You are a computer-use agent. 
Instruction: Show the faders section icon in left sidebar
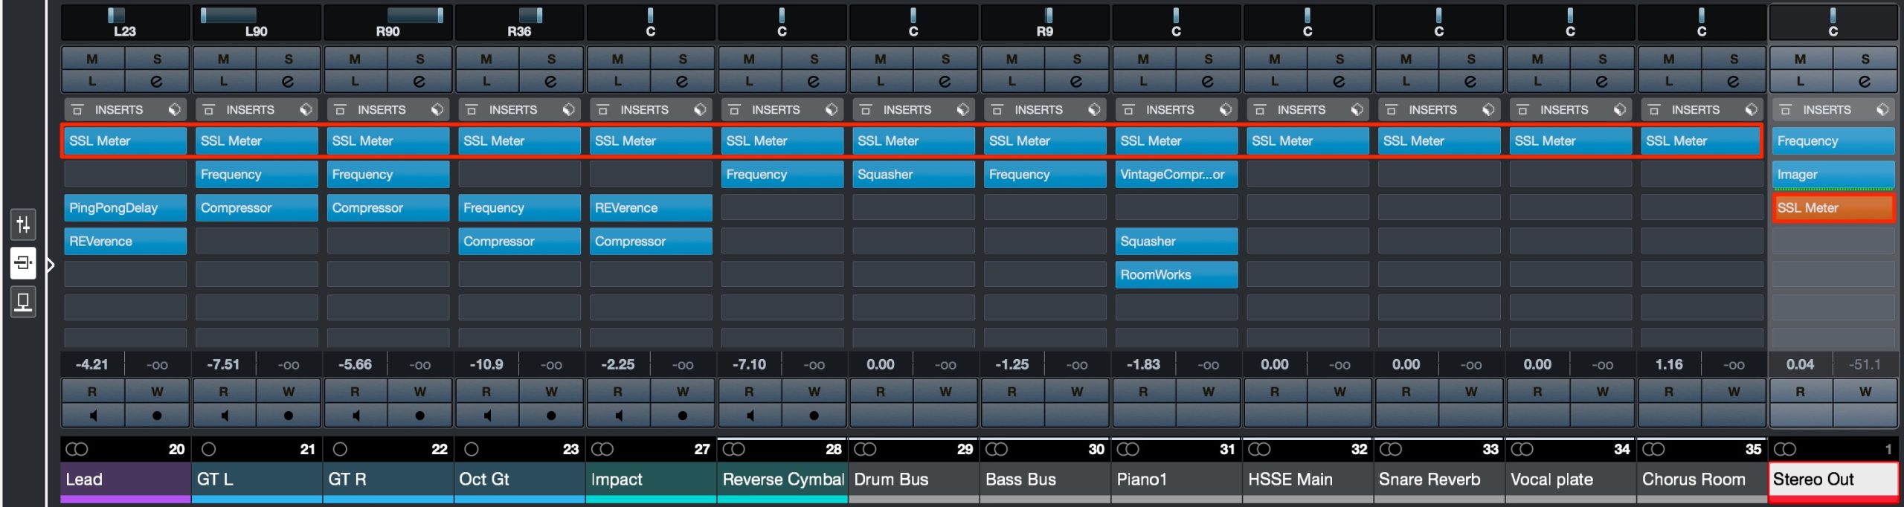(23, 224)
